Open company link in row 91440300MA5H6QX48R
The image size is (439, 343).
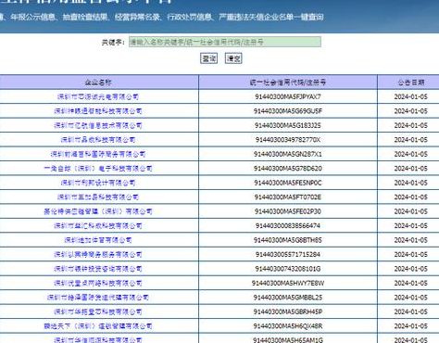98,326
